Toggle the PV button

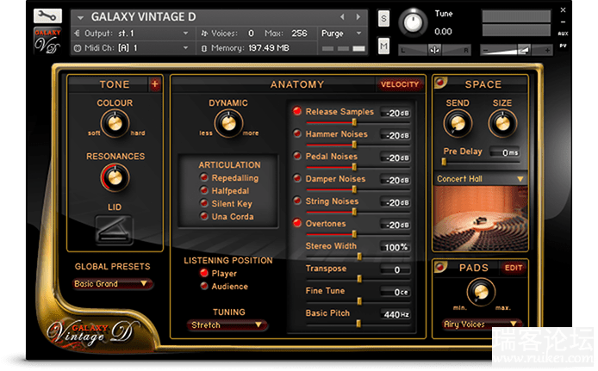(563, 46)
